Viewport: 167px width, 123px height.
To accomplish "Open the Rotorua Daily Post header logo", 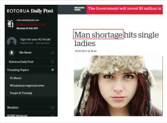I will [x=30, y=11].
